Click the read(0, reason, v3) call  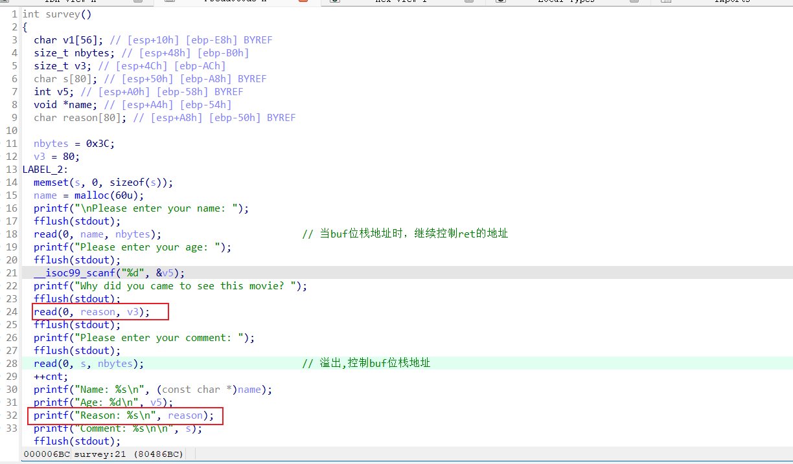[92, 312]
